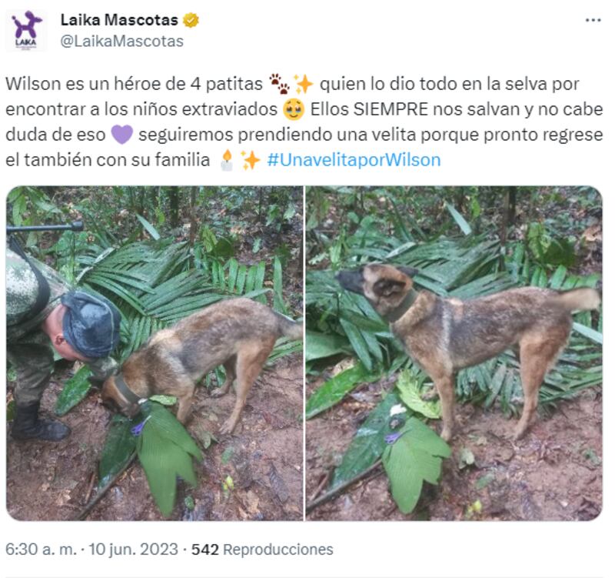Screen dimensions: 615x578
Task: Click the Laika Mascotas display name
Action: click(119, 20)
